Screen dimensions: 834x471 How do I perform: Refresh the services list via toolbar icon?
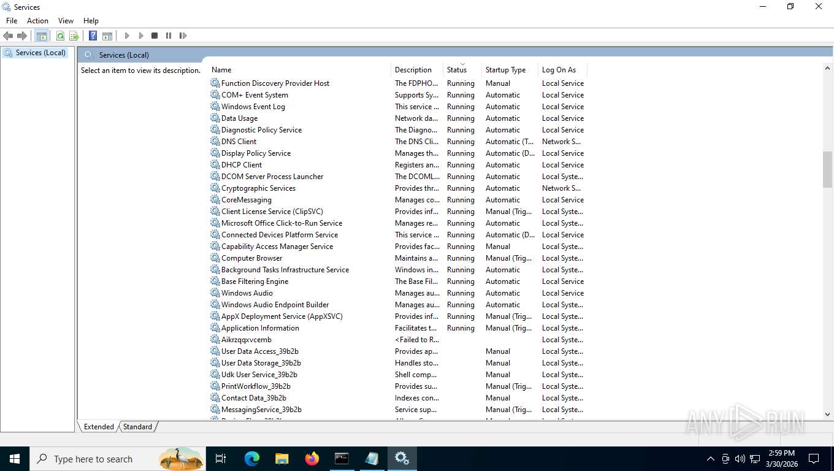(x=60, y=36)
